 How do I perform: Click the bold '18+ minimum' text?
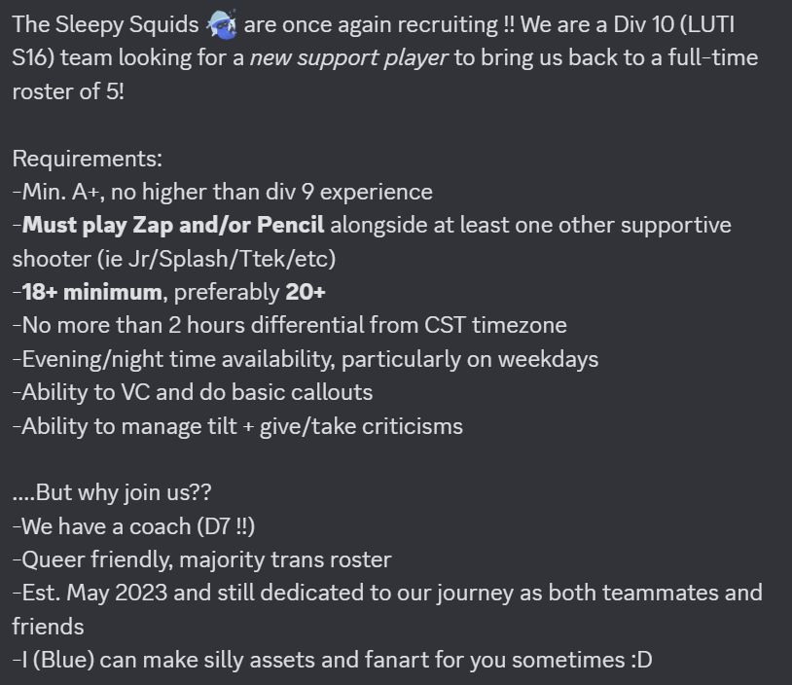tap(91, 292)
